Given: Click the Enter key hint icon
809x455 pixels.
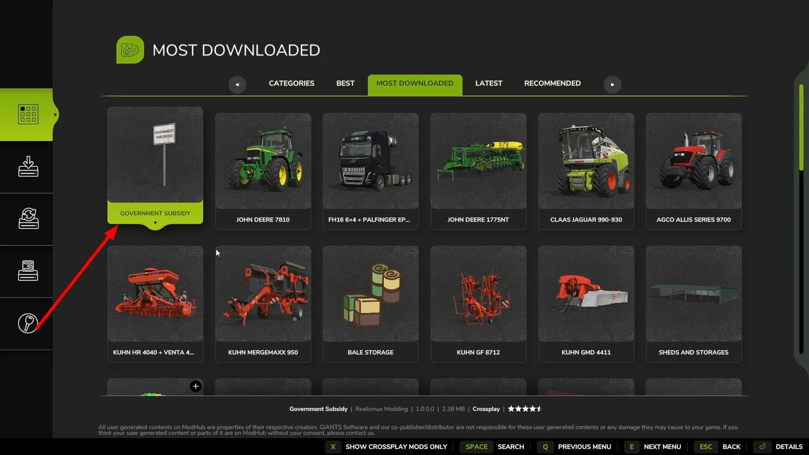Looking at the screenshot, I should 762,447.
